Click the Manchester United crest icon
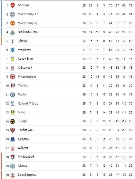The image size is (135, 179). pos(13,23)
